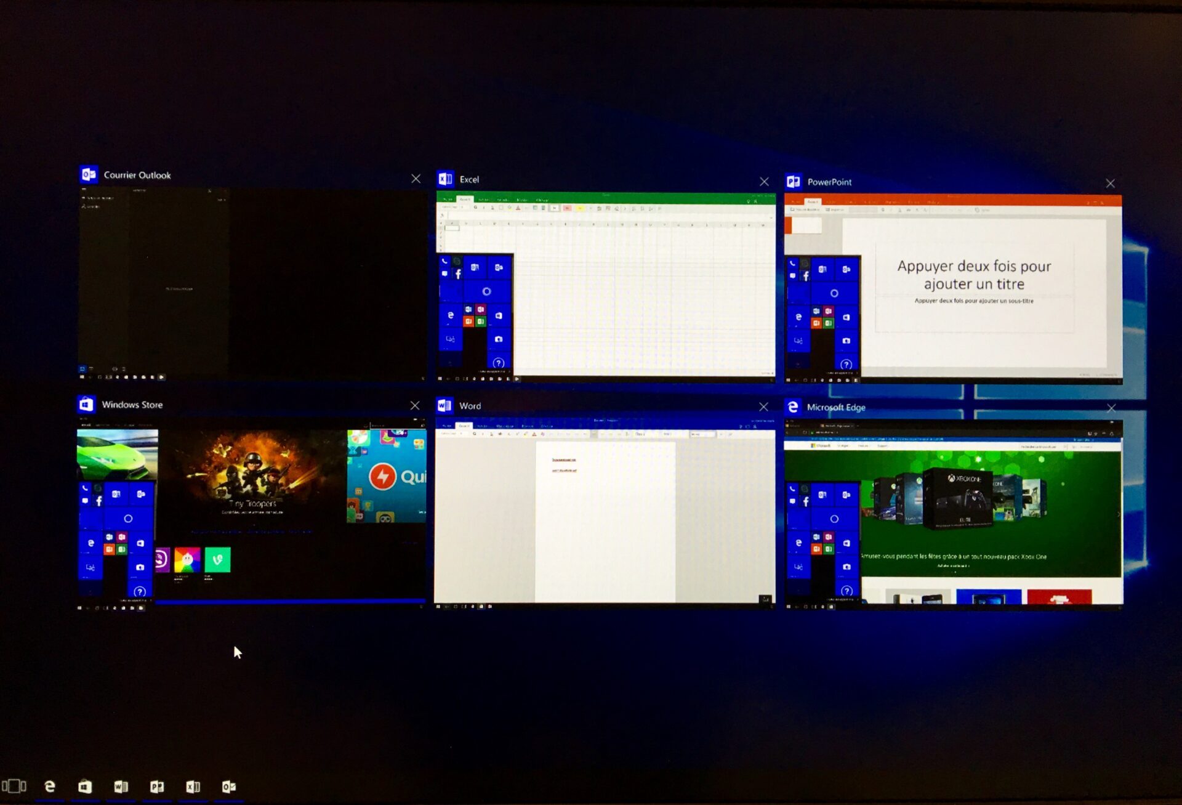
Task: Open Windows Store from the taskbar
Action: (x=85, y=787)
